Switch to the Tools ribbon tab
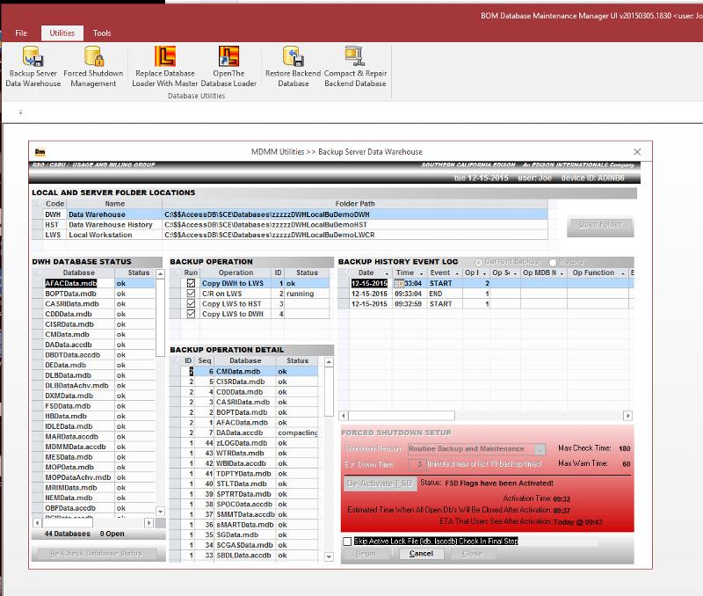703x596 pixels. pyautogui.click(x=102, y=33)
